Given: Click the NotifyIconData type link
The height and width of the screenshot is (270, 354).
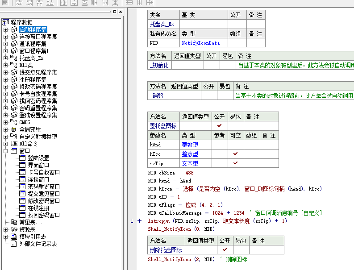Looking at the screenshot, I should pyautogui.click(x=201, y=43).
